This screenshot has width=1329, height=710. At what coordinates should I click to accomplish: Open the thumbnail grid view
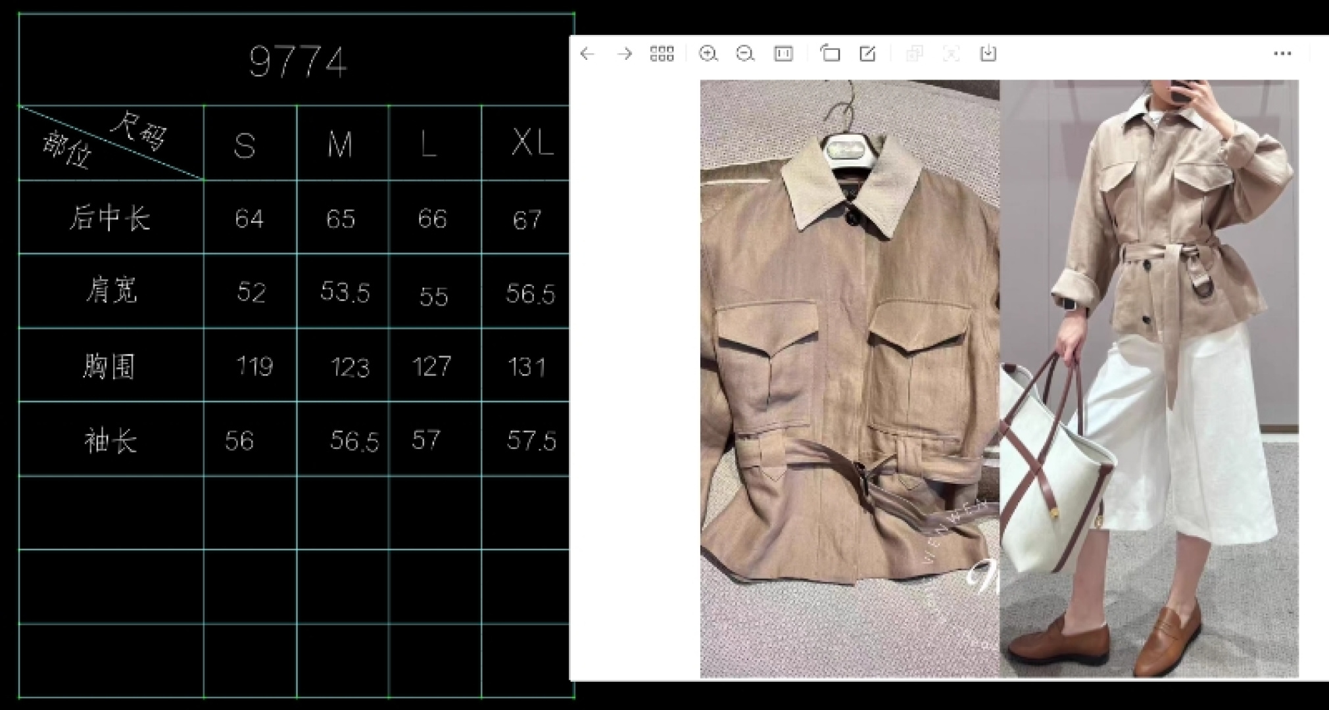tap(662, 54)
